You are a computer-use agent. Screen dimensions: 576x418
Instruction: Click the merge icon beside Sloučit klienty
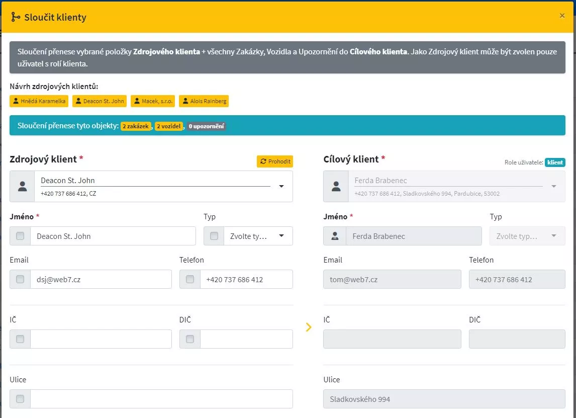(16, 17)
